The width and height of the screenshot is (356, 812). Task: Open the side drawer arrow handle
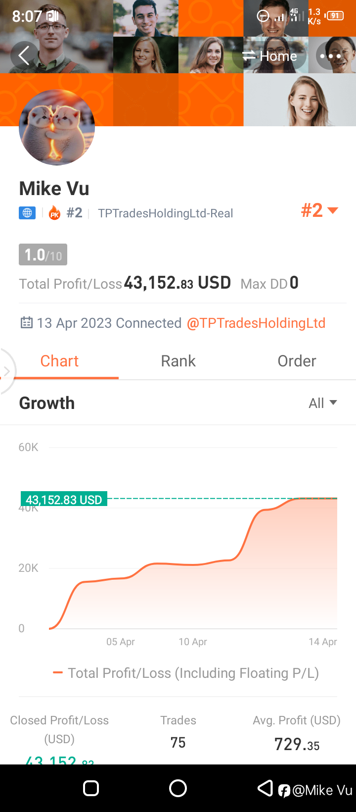[x=7, y=371]
